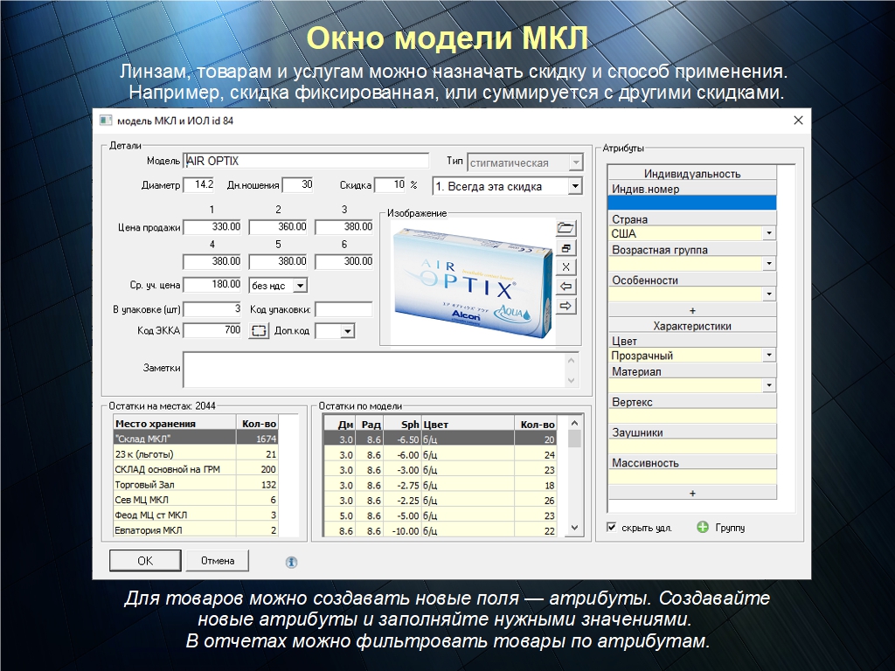The width and height of the screenshot is (895, 671).
Task: Open the Доп.код dropdown
Action: (x=347, y=331)
